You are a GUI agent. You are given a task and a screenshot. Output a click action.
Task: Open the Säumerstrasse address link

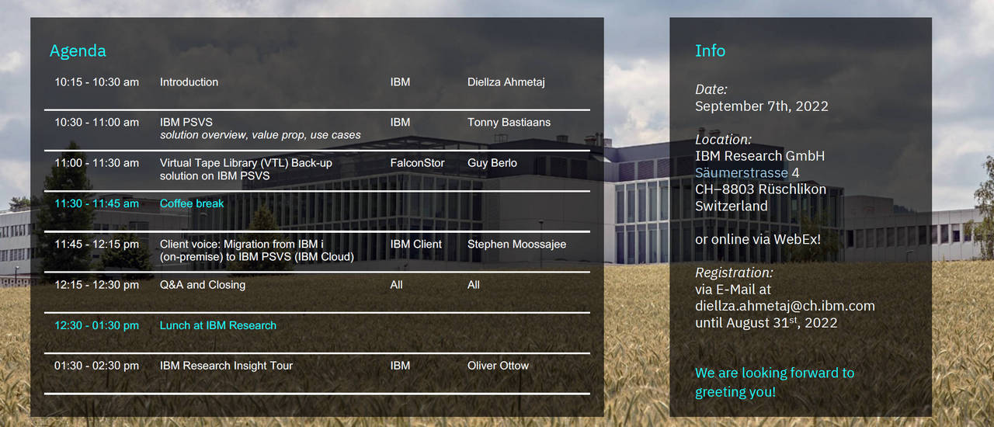pos(741,173)
